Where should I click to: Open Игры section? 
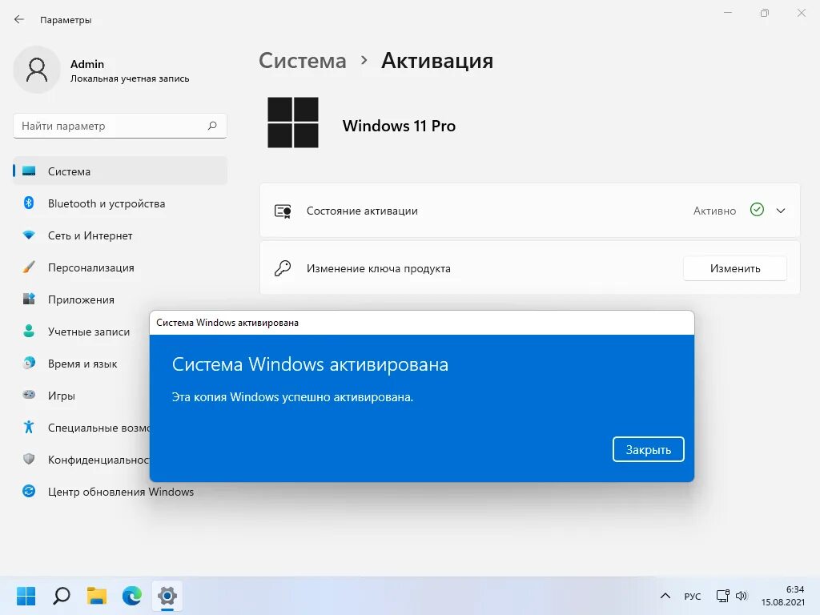point(81,396)
